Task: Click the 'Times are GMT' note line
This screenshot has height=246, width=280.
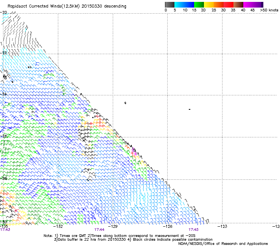Action: (120, 236)
